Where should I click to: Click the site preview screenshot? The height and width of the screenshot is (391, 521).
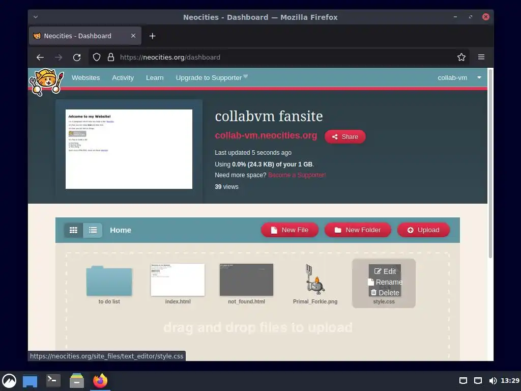tap(129, 149)
